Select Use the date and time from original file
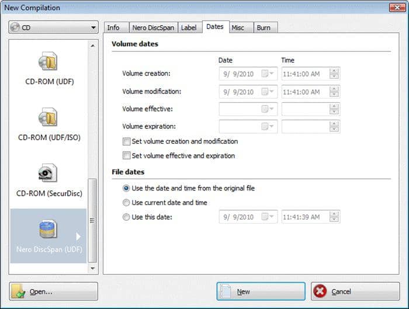This screenshot has height=309, width=409. tap(126, 188)
